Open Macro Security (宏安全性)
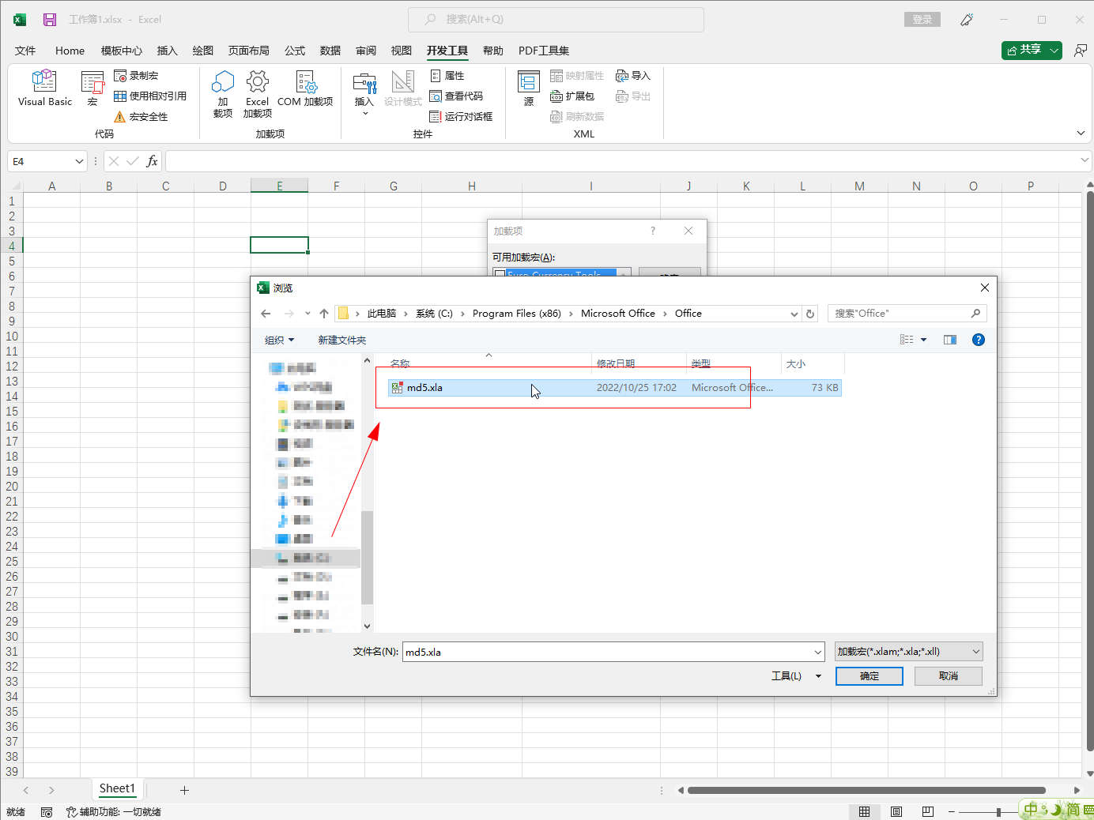The width and height of the screenshot is (1094, 820). 141,117
